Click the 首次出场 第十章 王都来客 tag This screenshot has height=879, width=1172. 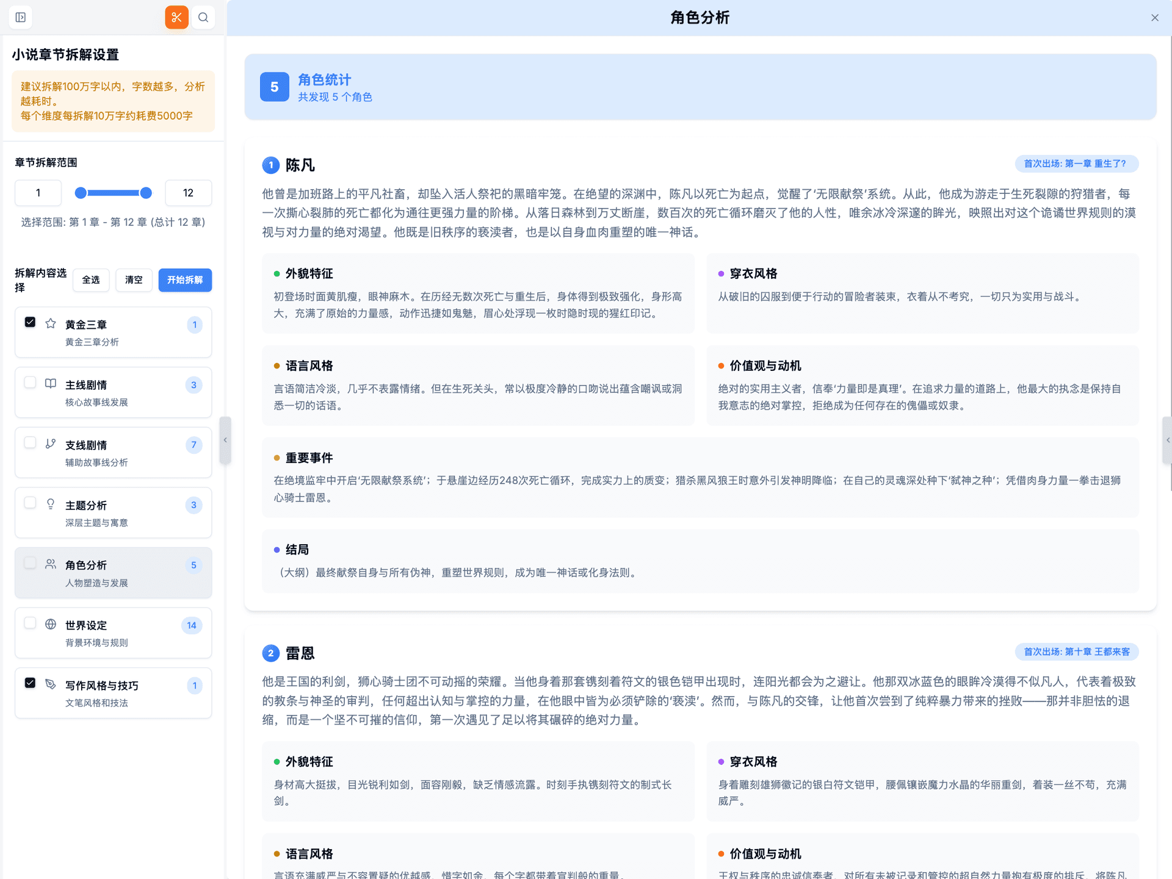[x=1076, y=651]
